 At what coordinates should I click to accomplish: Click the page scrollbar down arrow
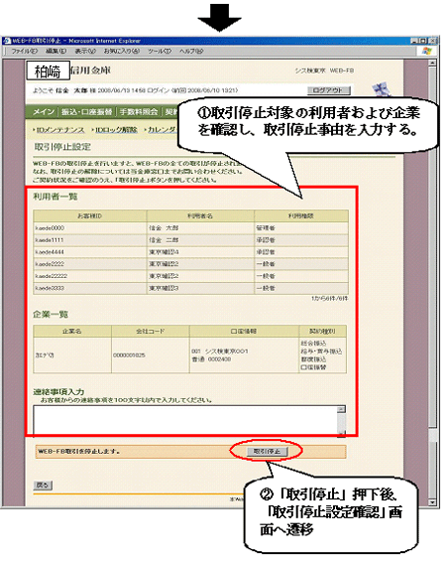click(x=432, y=502)
